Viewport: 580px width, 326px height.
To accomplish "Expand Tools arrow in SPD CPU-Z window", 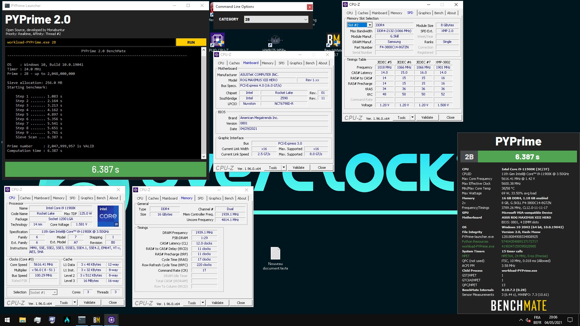I will (x=412, y=117).
